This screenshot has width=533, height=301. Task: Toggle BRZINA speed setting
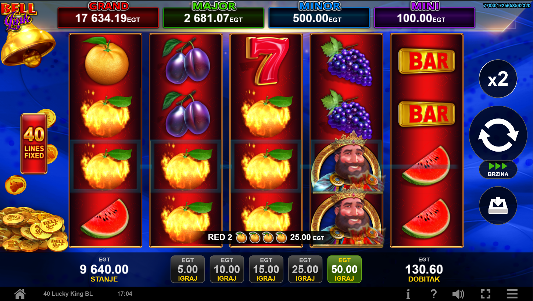tap(498, 170)
